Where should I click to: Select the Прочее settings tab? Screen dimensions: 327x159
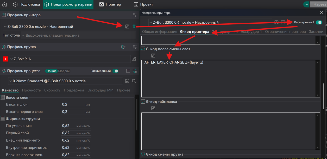pyautogui.click(x=124, y=90)
